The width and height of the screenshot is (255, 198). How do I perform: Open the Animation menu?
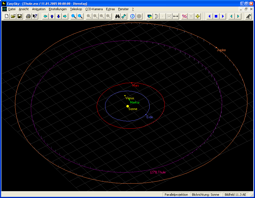(x=39, y=9)
